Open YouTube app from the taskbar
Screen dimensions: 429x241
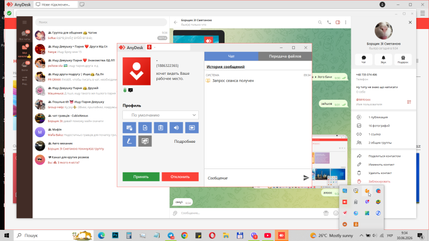(x=268, y=235)
